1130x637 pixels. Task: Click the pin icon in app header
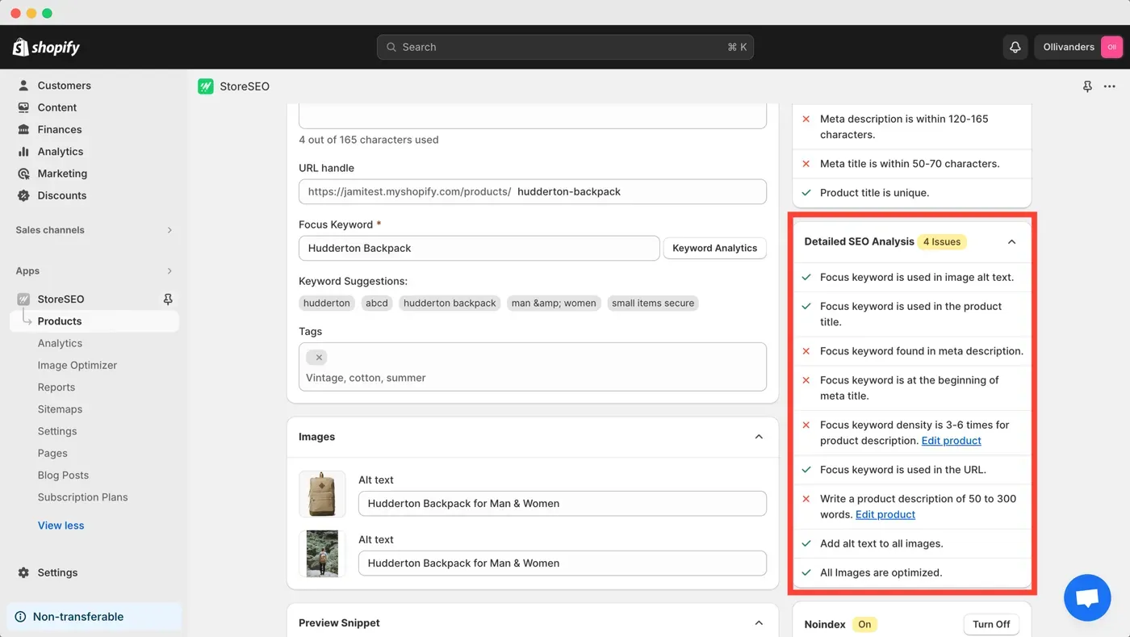coord(1087,86)
